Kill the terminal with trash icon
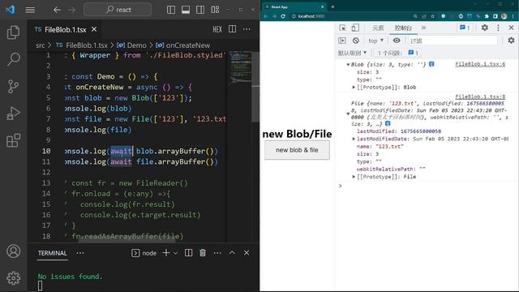The width and height of the screenshot is (519, 292). (x=203, y=253)
